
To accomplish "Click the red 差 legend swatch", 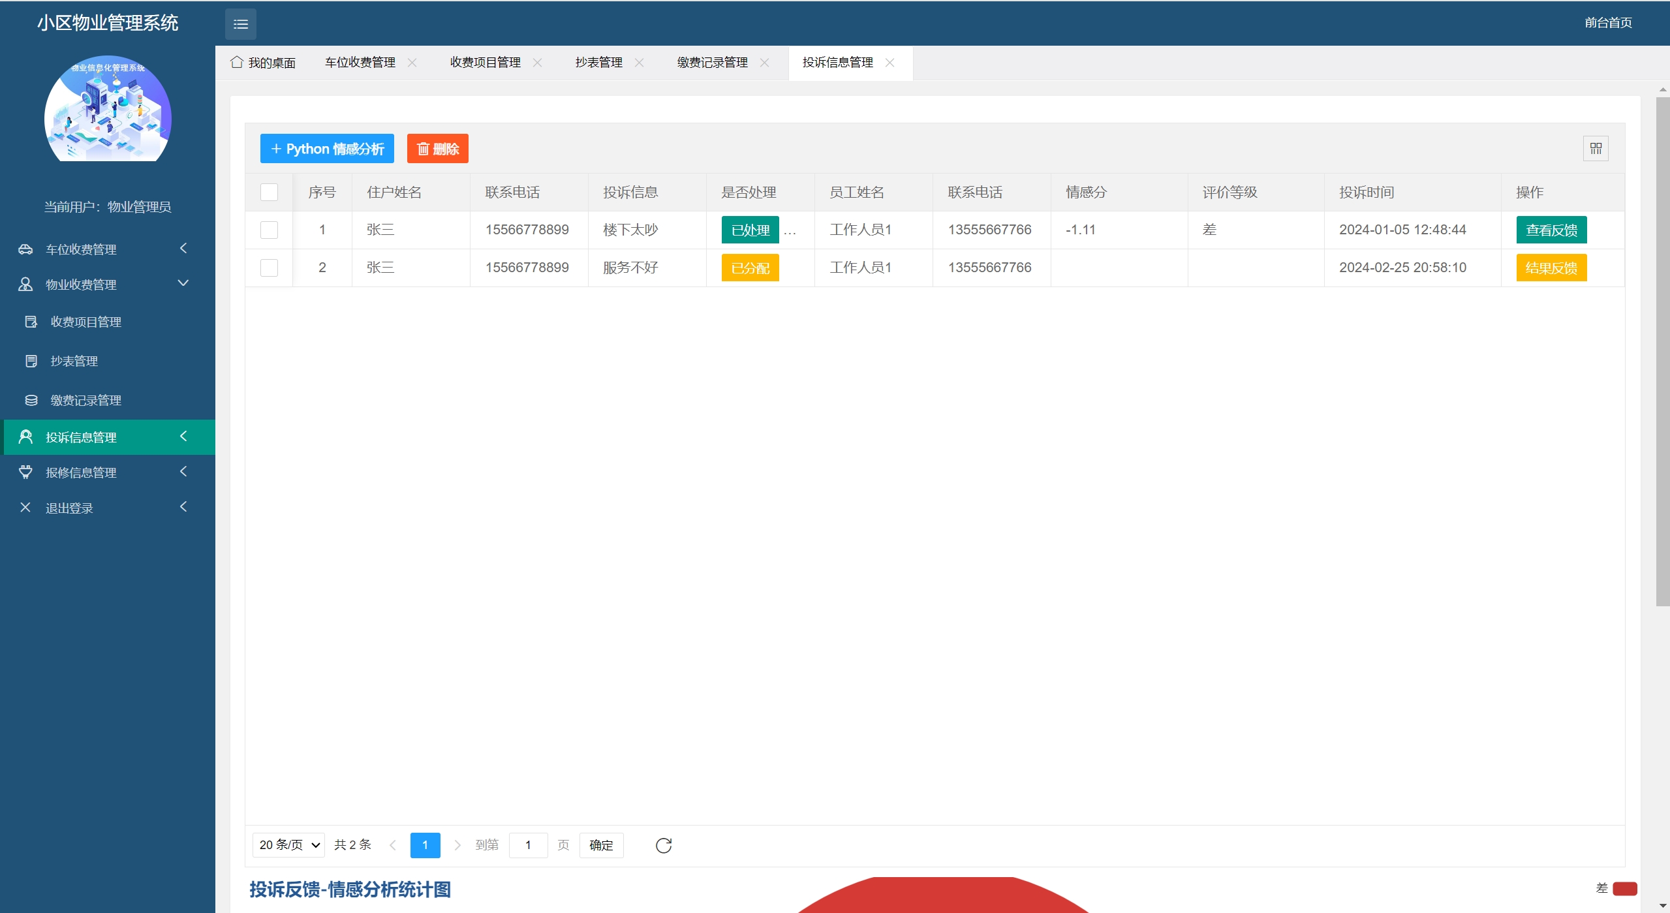I will coord(1624,888).
